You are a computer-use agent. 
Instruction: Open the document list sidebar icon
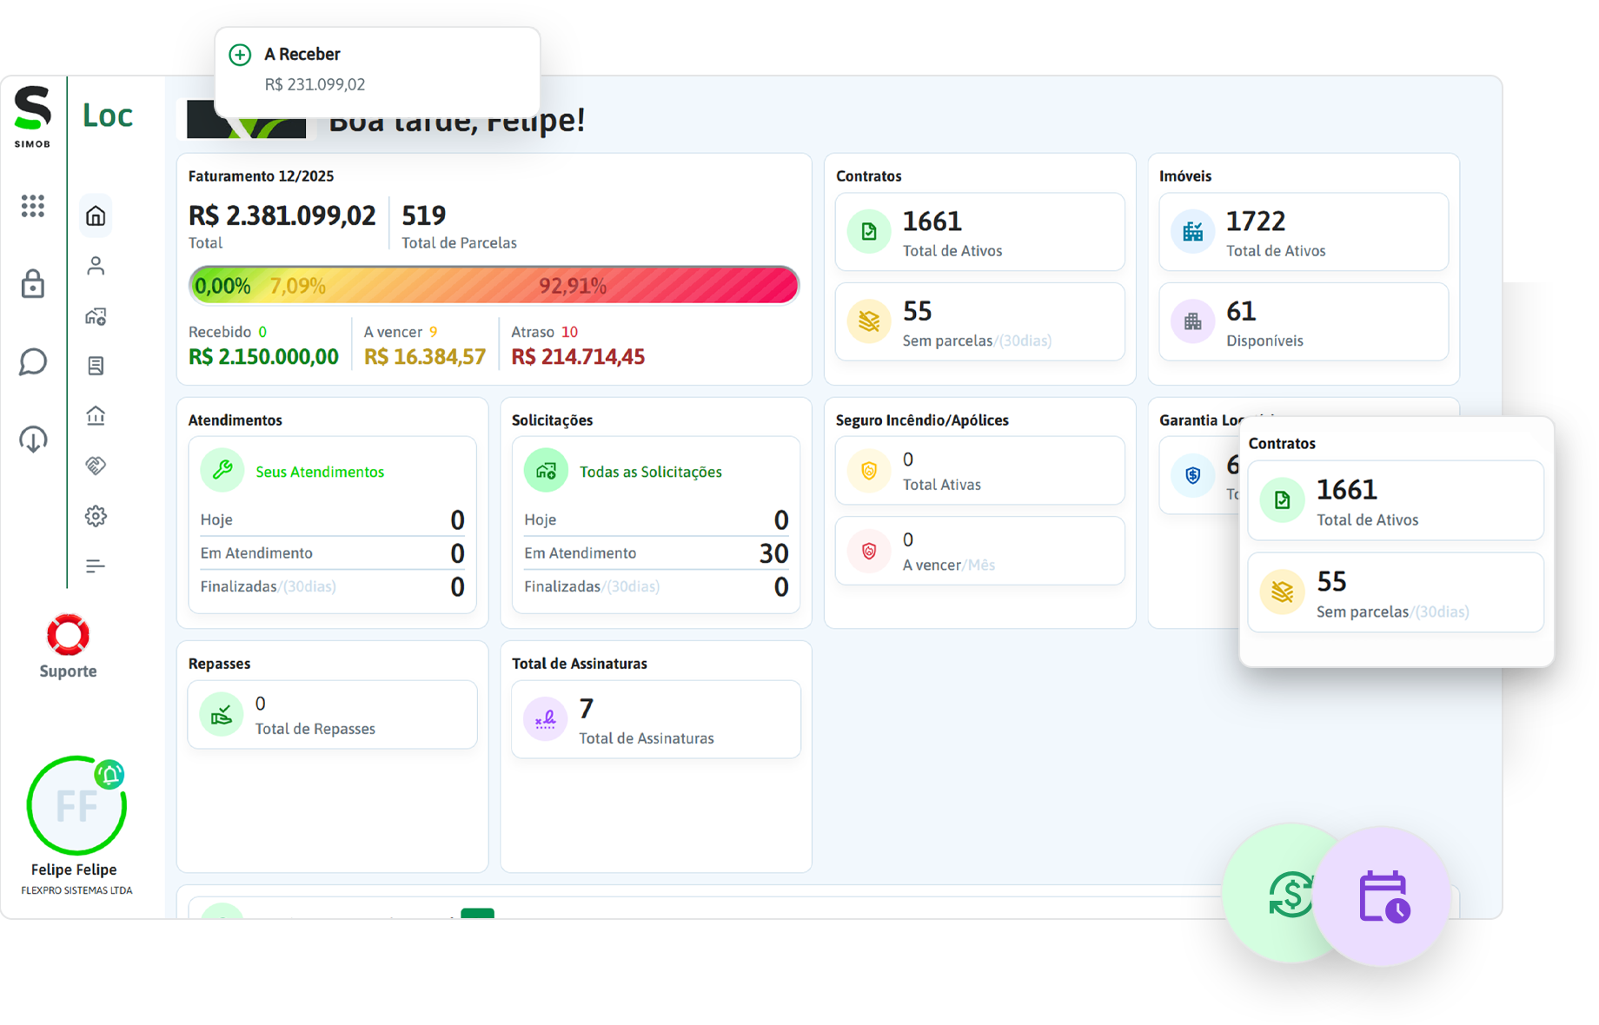[x=96, y=366]
